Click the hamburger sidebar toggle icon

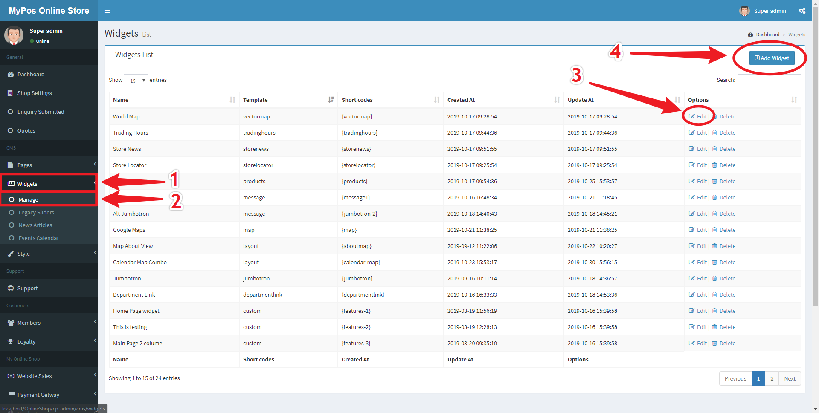[107, 11]
